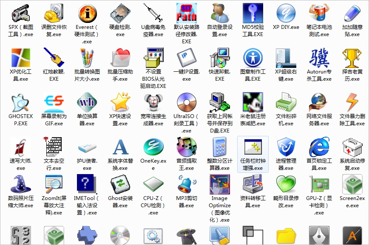Click the Screen2exe.exe icon
This screenshot has height=245, width=369.
pos(352,184)
